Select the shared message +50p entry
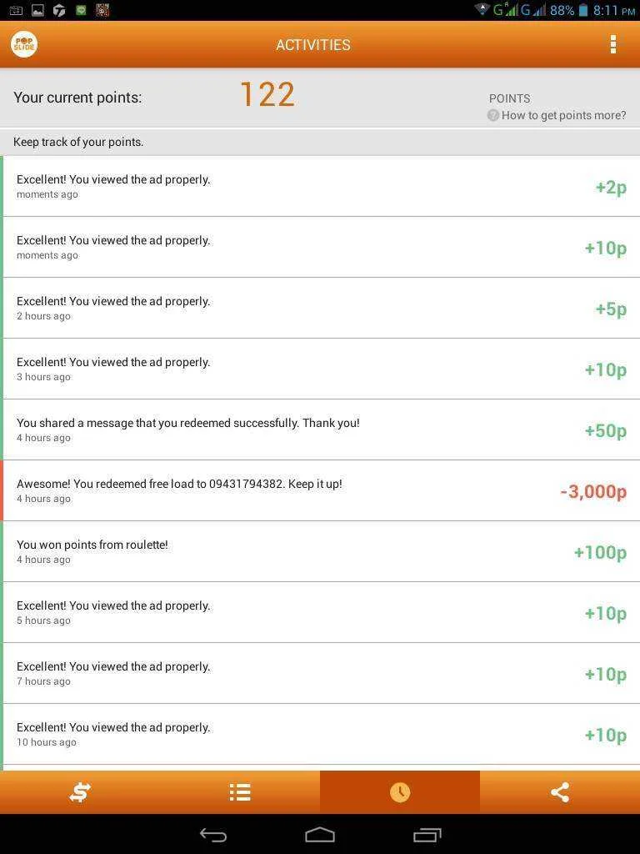Screen dimensions: 640x854 point(320,430)
